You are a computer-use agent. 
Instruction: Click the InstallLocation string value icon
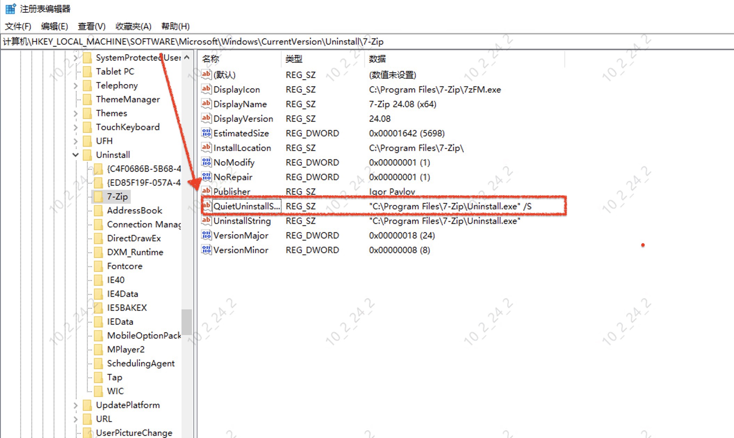point(206,148)
